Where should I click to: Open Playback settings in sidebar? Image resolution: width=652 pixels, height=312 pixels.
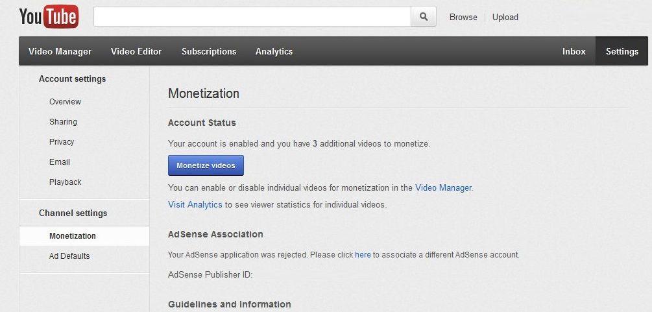tap(66, 182)
